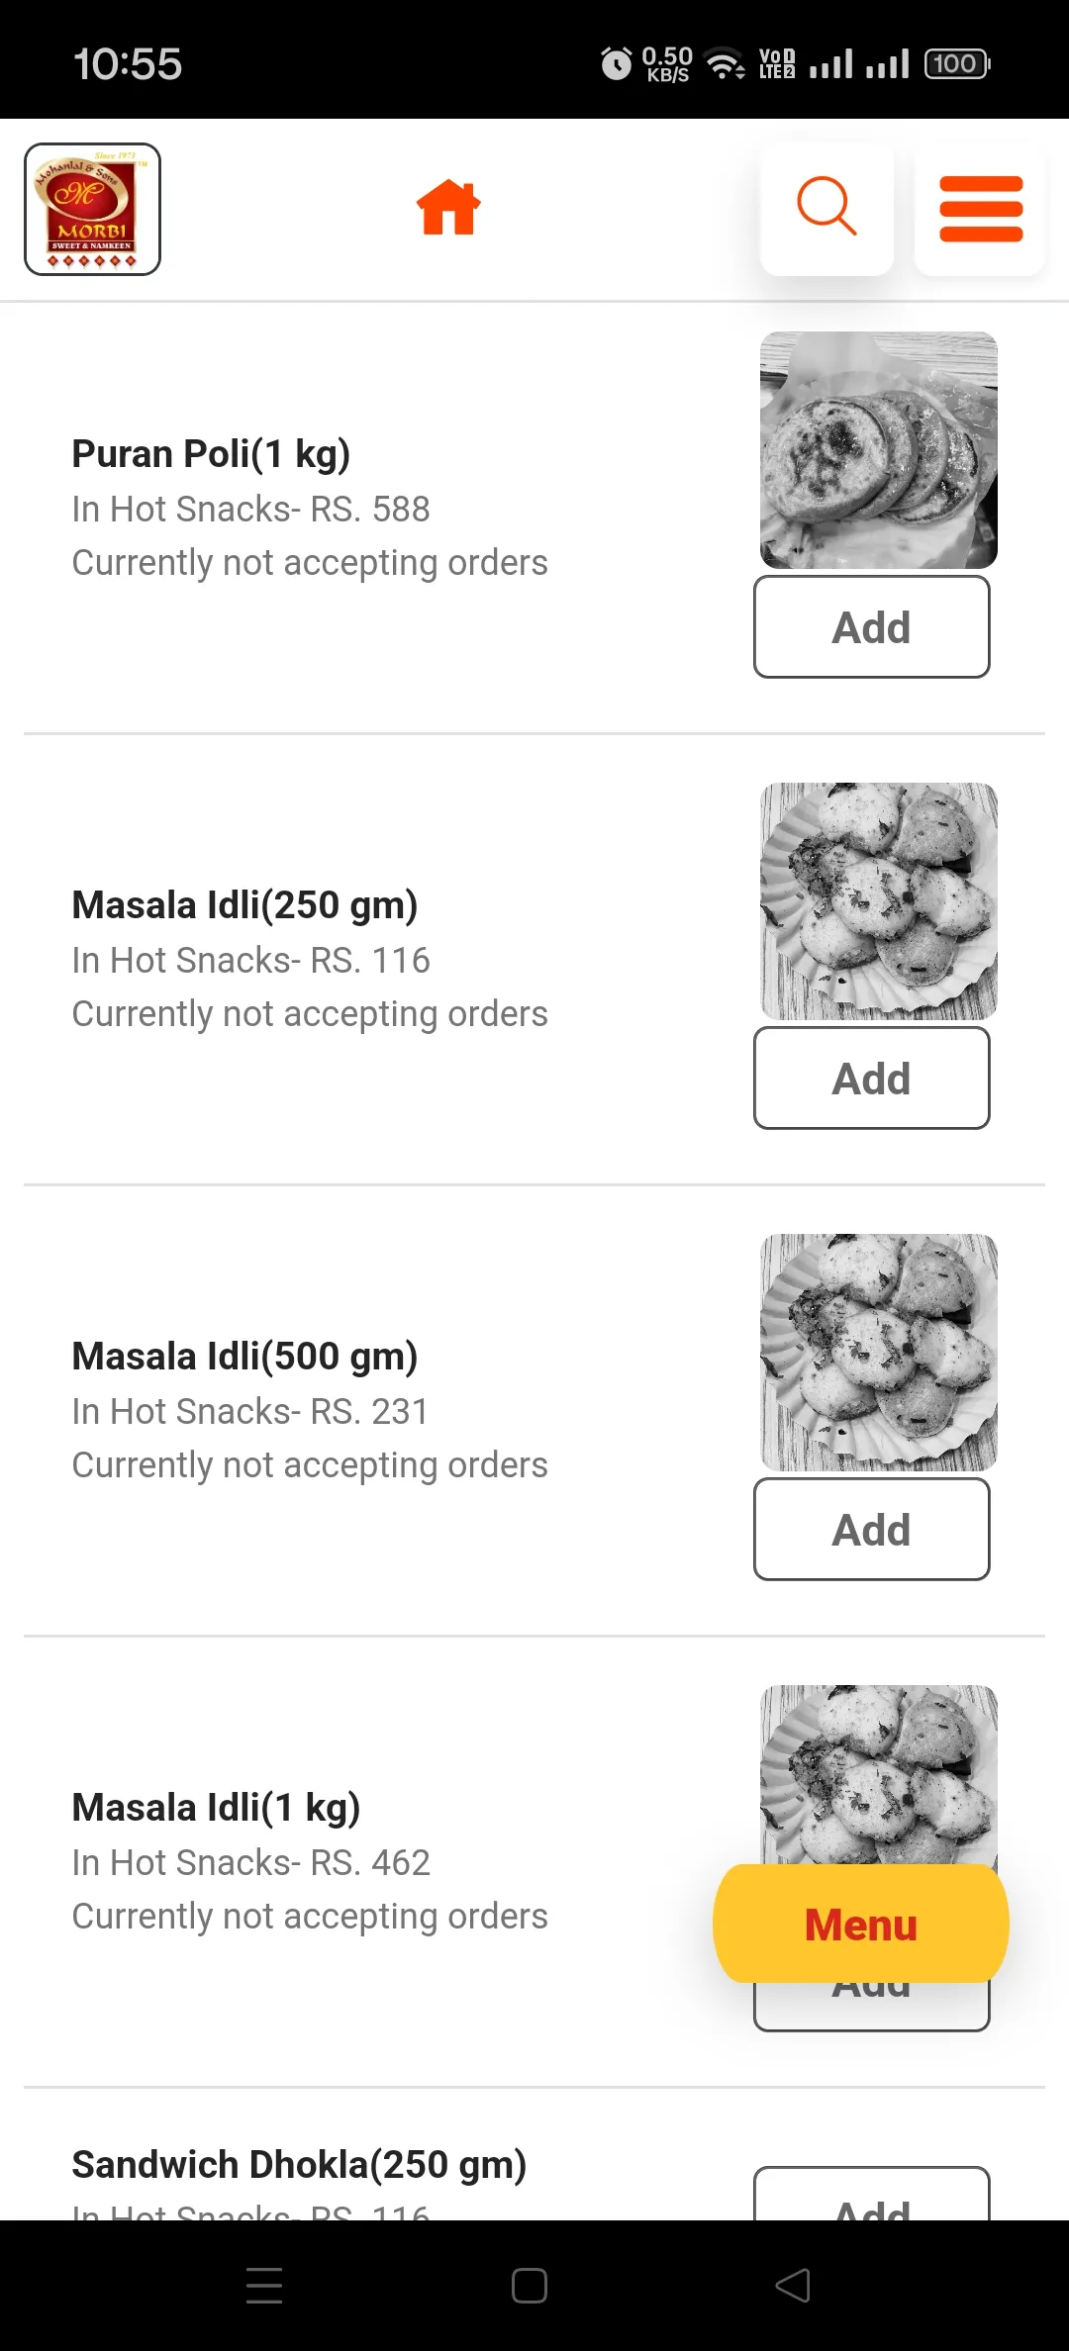This screenshot has height=2351, width=1069.
Task: Open Puran Poli(1 kg) item title
Action: click(211, 454)
